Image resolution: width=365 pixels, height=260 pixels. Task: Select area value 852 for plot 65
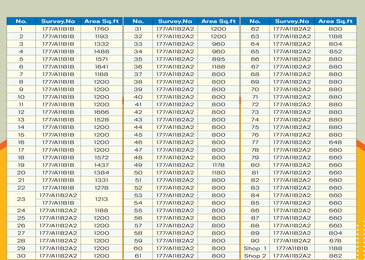point(335,52)
